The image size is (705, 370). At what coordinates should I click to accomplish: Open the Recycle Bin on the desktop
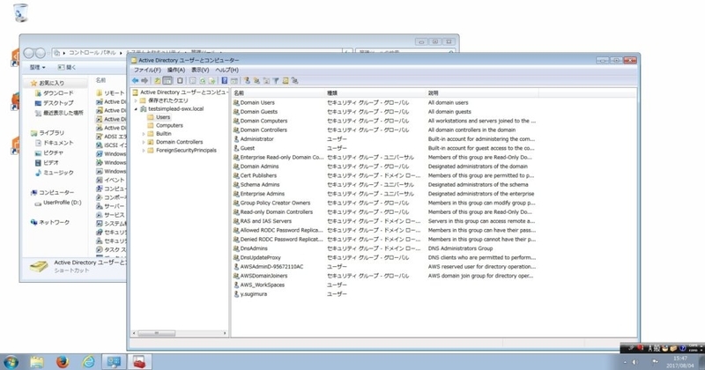[20, 12]
